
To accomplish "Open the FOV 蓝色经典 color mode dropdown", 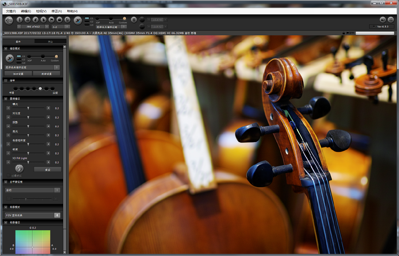I will pos(33,215).
